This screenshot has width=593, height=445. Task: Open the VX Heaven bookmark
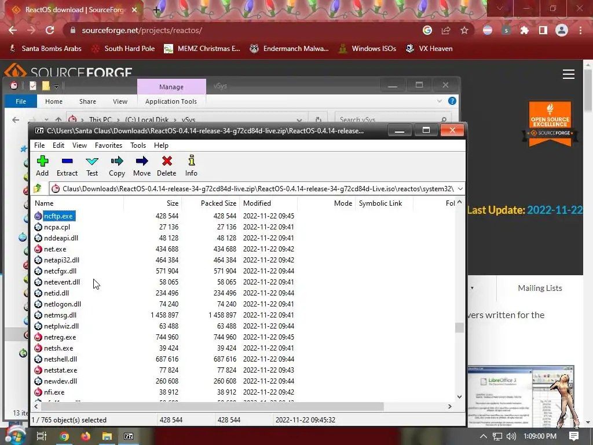[429, 49]
